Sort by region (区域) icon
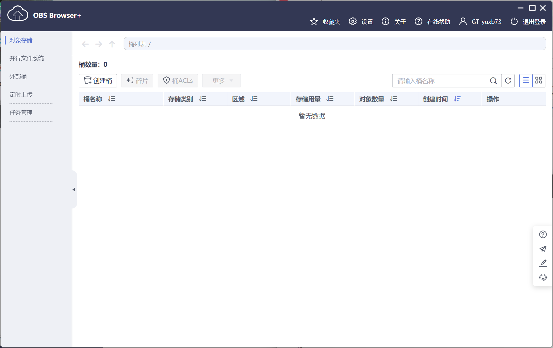553x348 pixels. (x=254, y=99)
